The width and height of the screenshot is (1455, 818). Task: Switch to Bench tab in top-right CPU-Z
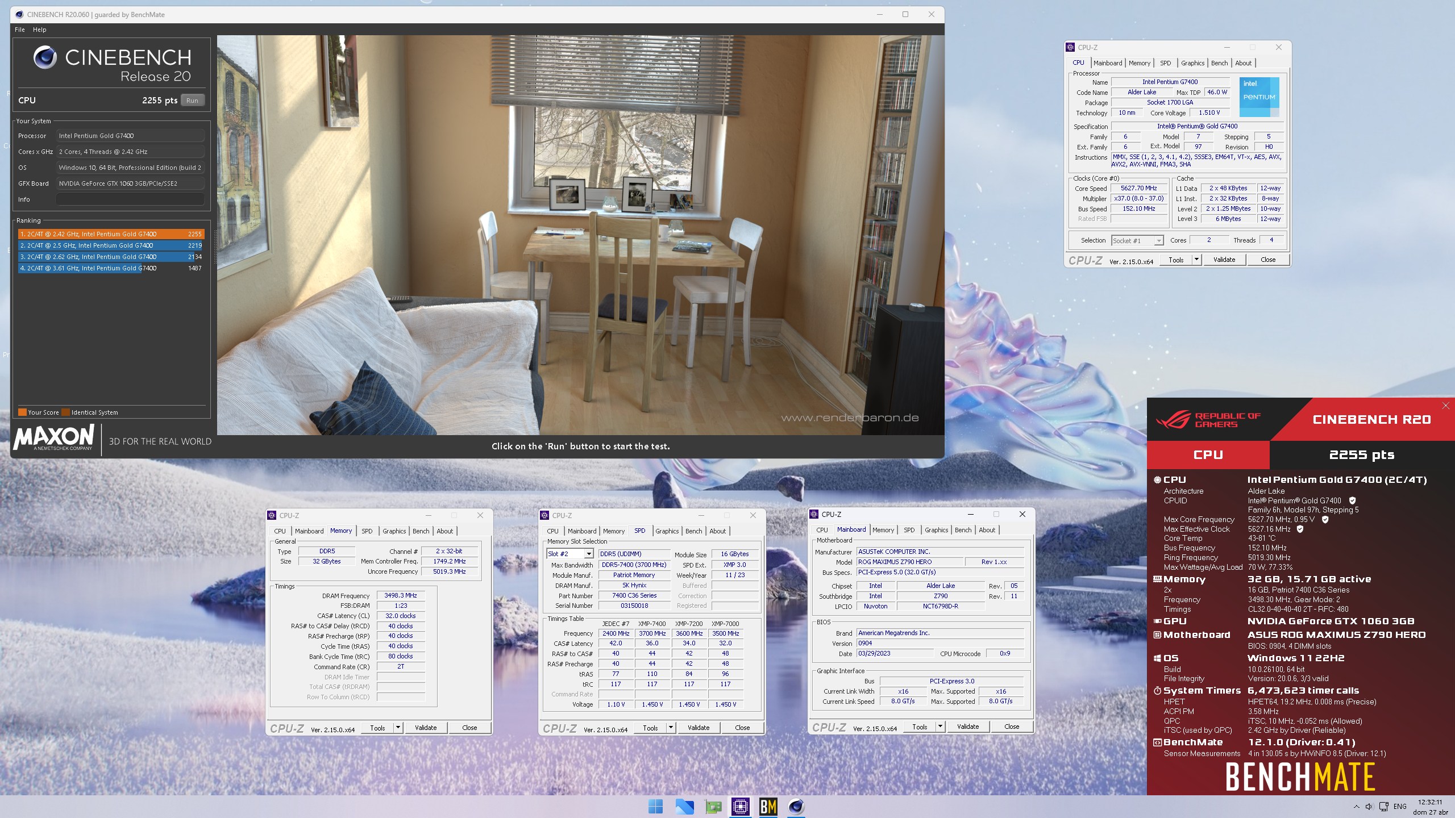point(1220,63)
